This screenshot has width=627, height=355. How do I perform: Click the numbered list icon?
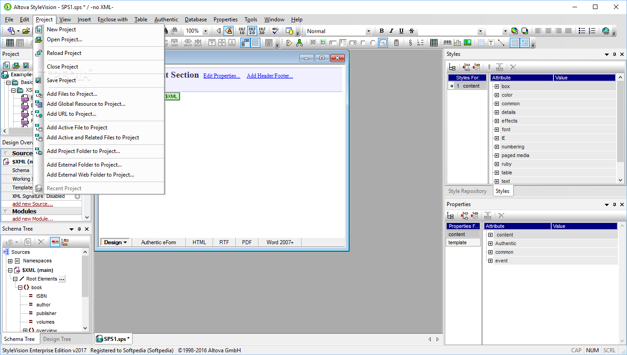(592, 31)
